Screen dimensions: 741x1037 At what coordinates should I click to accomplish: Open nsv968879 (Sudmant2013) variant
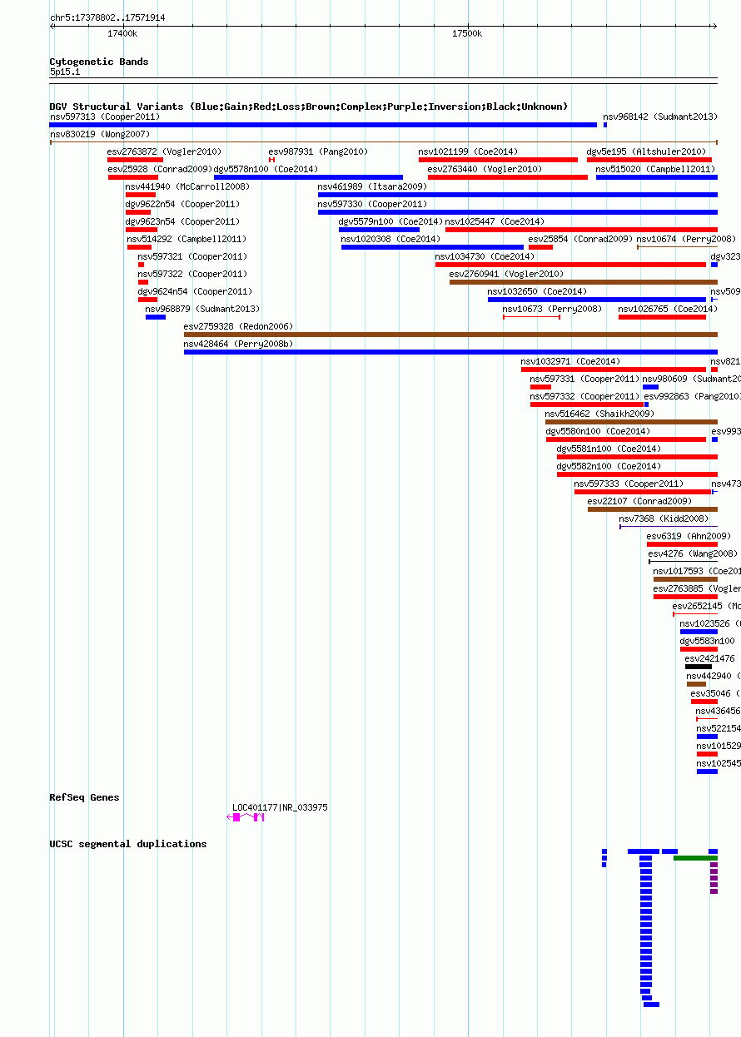pos(156,317)
